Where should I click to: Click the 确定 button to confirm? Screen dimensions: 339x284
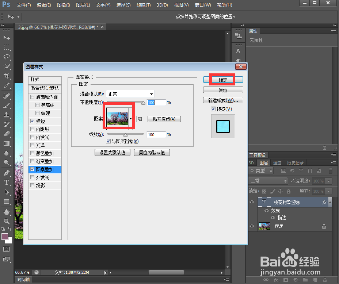(x=223, y=79)
